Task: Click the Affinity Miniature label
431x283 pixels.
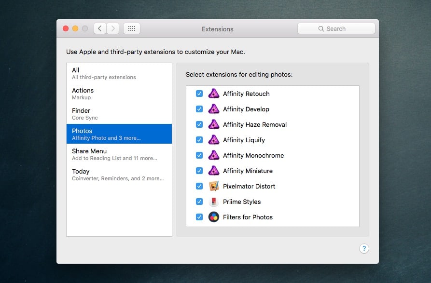Action: (x=248, y=171)
